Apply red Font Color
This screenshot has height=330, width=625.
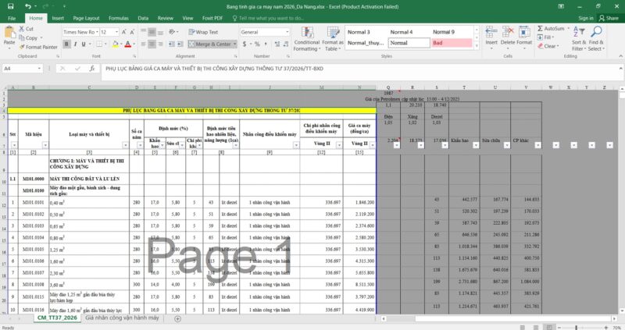click(127, 44)
